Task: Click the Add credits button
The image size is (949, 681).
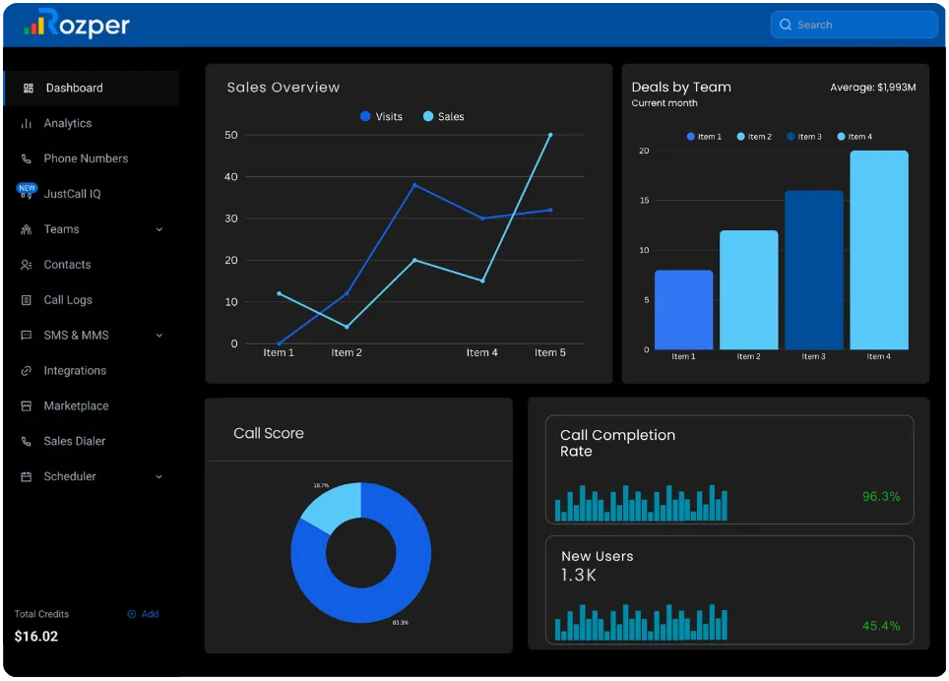Action: (x=143, y=614)
